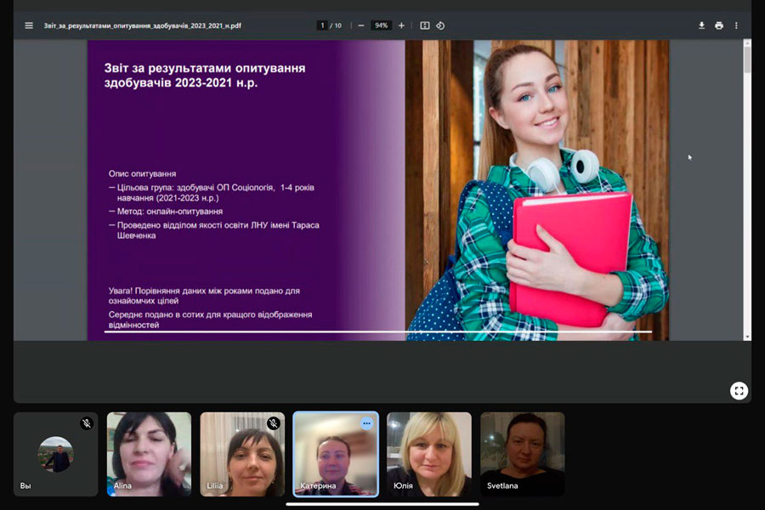The image size is (765, 510).
Task: Select Svetlana's video thumbnail
Action: point(522,454)
